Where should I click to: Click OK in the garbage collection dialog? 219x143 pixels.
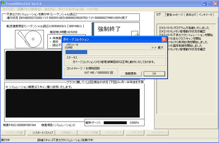(154, 74)
